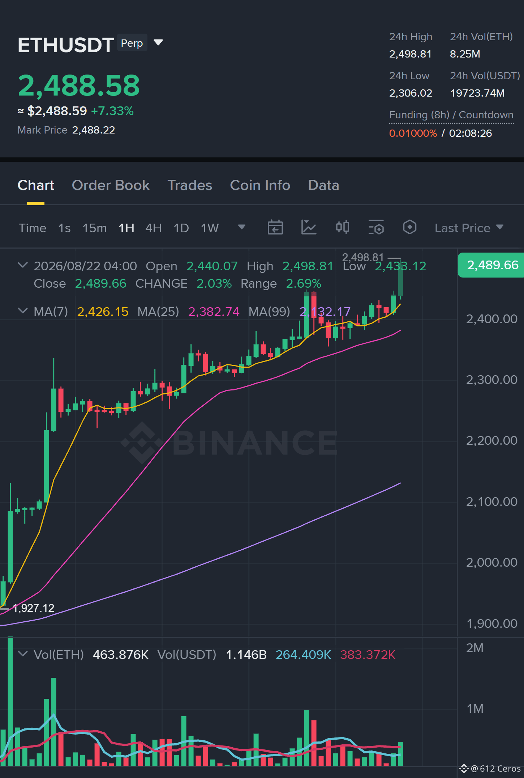The image size is (524, 778).
Task: Tap the 24h Low value 2,306.02
Action: click(x=411, y=93)
